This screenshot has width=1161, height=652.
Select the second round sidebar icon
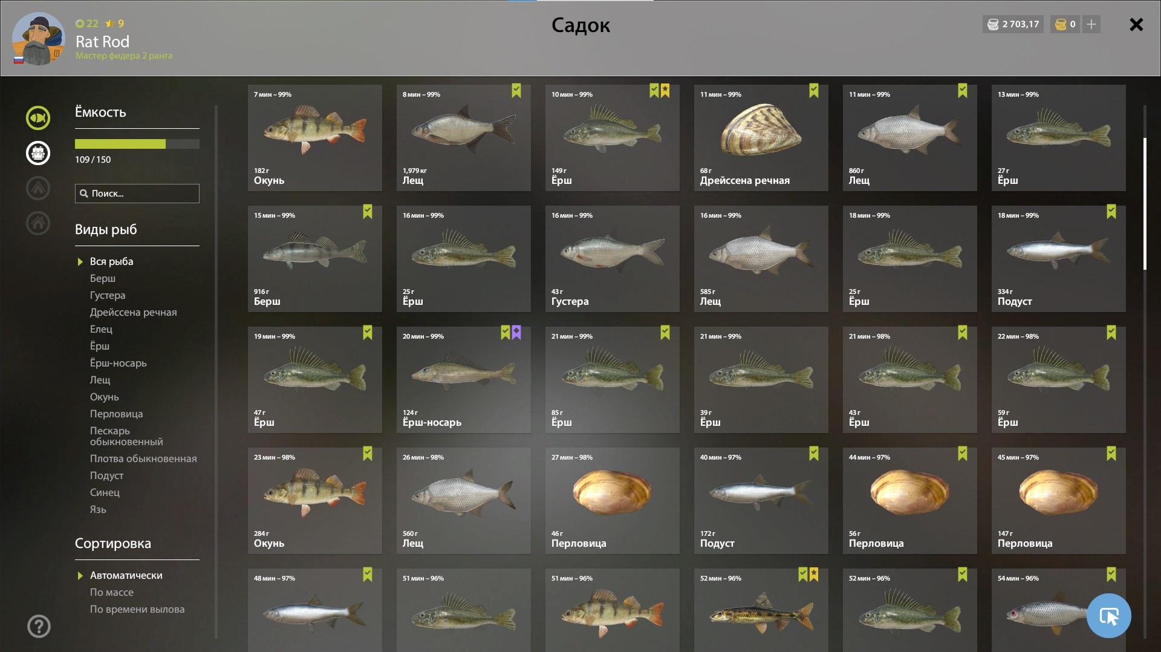[x=37, y=153]
